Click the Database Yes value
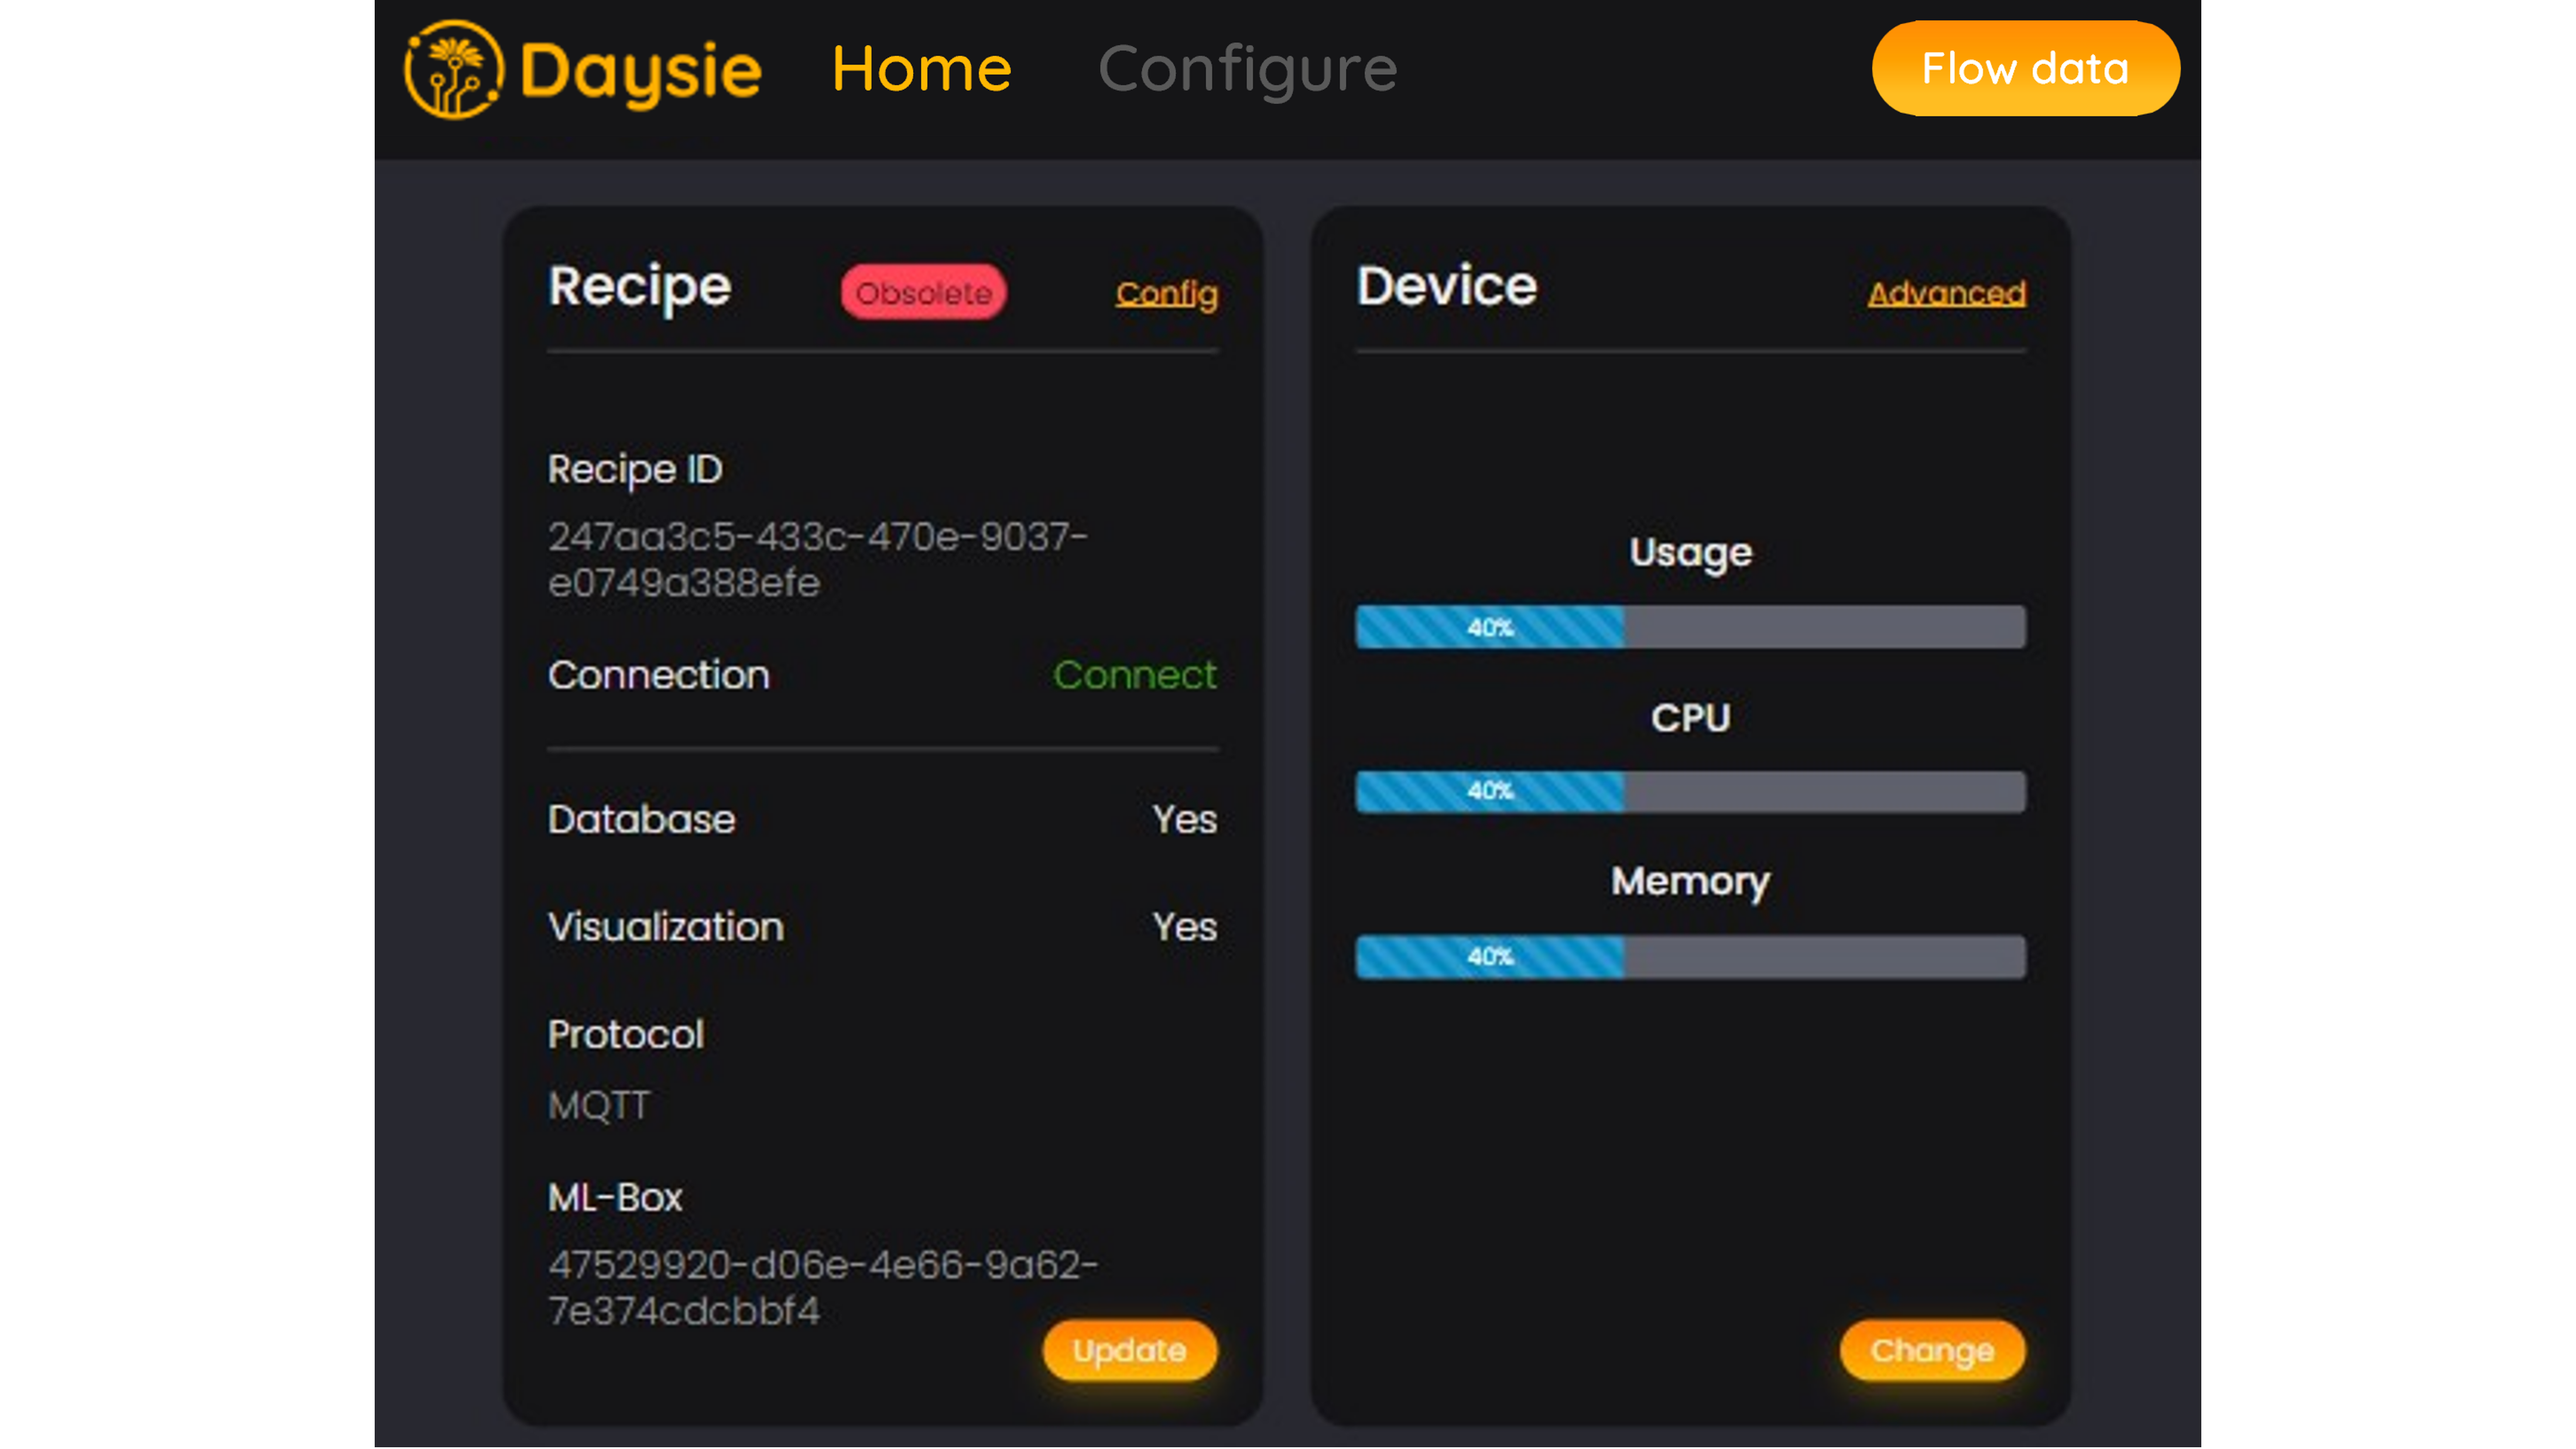The image size is (2576, 1449). click(1185, 820)
